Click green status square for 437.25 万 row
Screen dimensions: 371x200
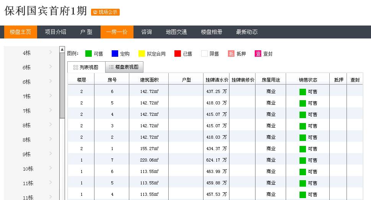[303, 92]
